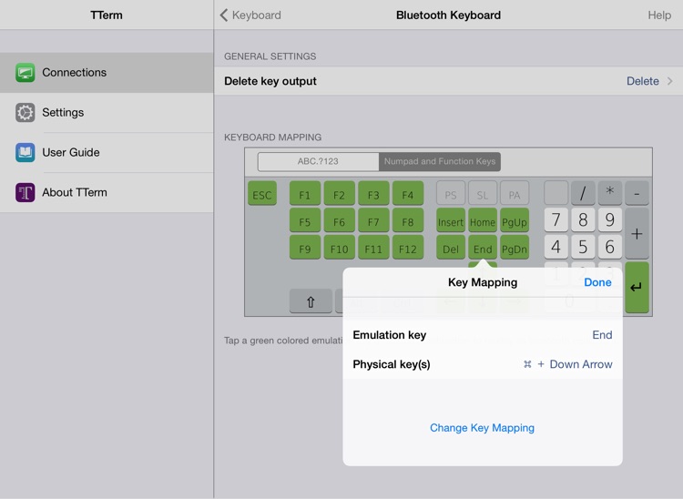
Task: Tap the numpad 4 key
Action: point(556,247)
